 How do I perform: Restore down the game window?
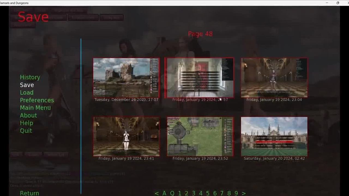coord(338,3)
